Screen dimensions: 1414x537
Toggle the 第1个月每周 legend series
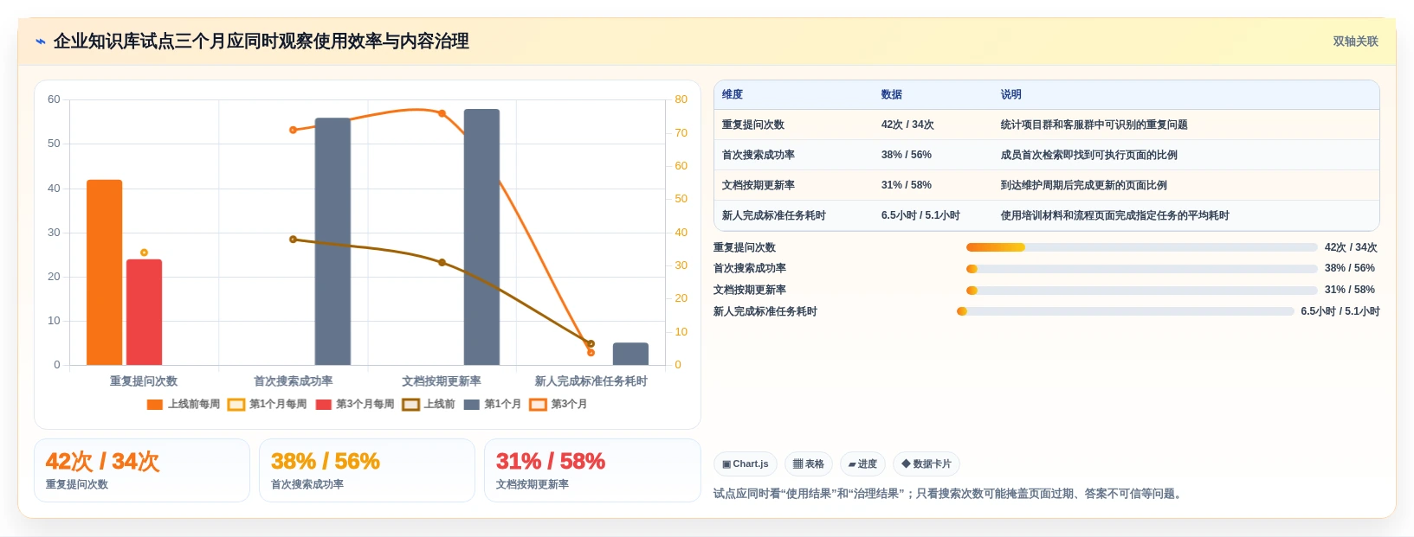click(x=267, y=404)
